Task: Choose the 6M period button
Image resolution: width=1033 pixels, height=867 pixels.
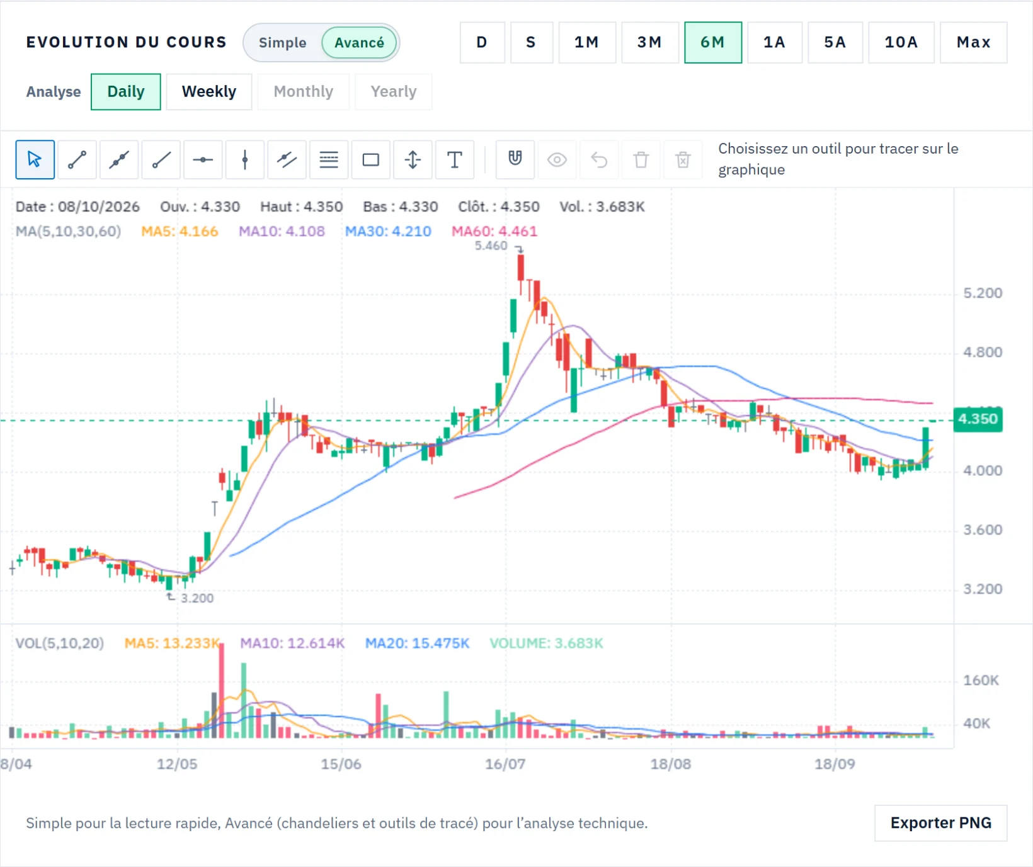Action: 712,43
